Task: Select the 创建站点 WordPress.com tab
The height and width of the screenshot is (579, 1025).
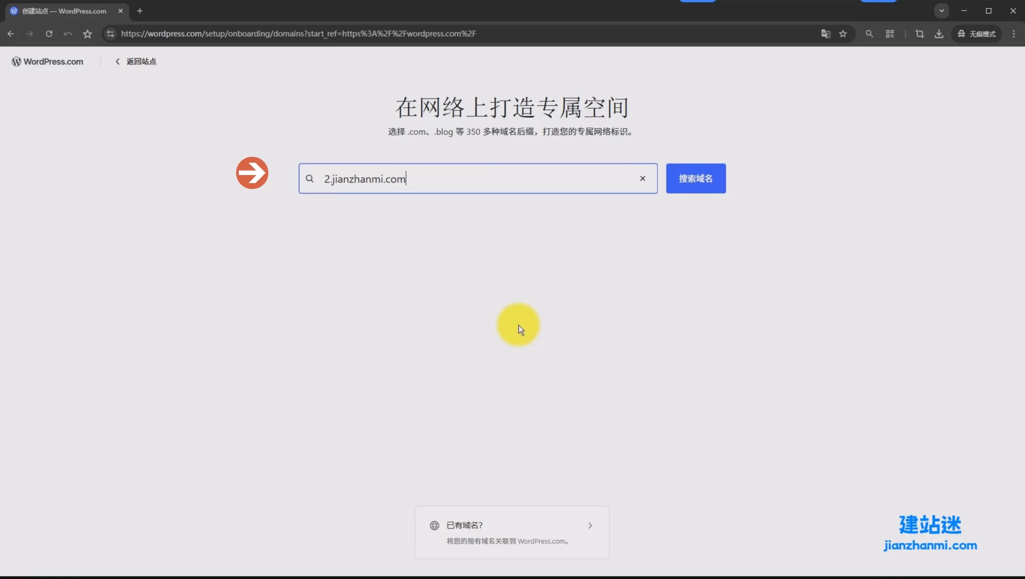Action: click(x=64, y=11)
